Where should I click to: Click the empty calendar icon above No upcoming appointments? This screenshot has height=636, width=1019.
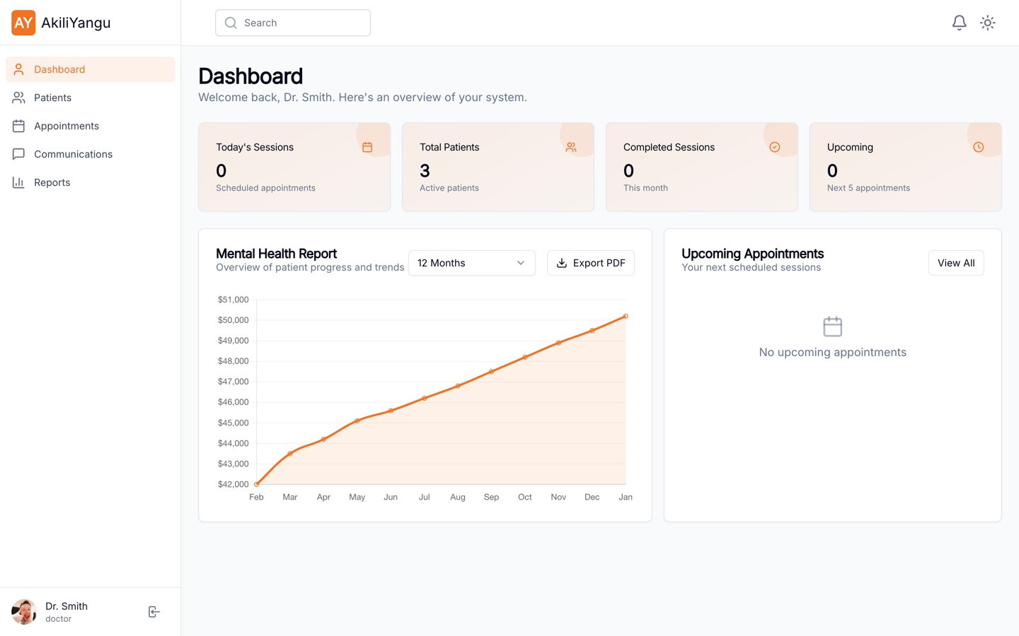click(833, 326)
